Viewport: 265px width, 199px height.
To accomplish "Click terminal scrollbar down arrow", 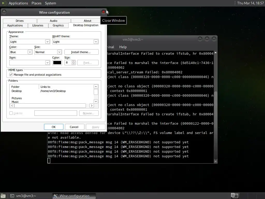I will (216, 162).
